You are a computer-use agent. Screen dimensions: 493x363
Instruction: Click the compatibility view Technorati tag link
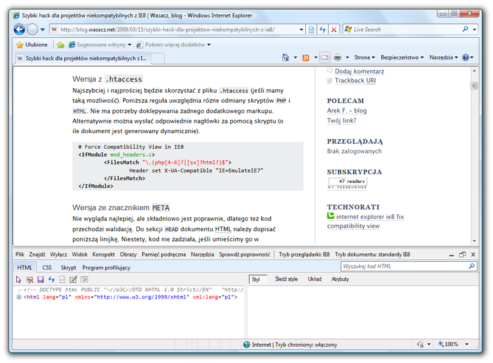click(353, 226)
